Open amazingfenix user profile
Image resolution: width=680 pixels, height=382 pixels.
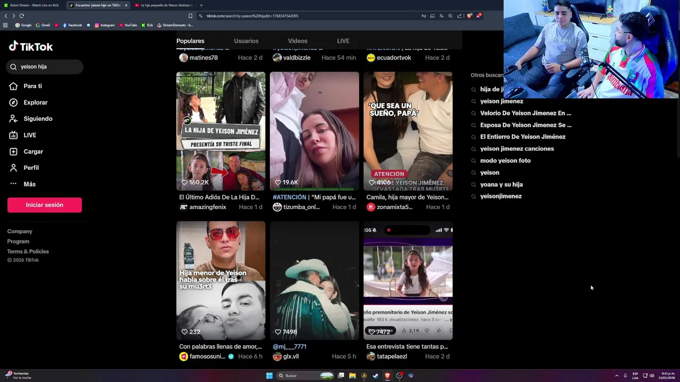[x=203, y=207]
